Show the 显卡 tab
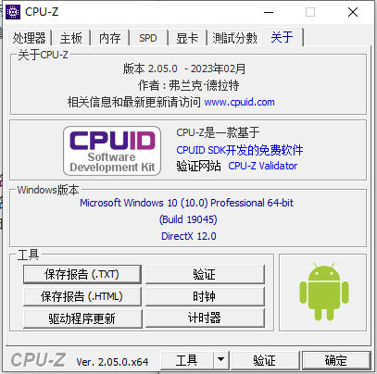The image size is (377, 374). [x=187, y=38]
